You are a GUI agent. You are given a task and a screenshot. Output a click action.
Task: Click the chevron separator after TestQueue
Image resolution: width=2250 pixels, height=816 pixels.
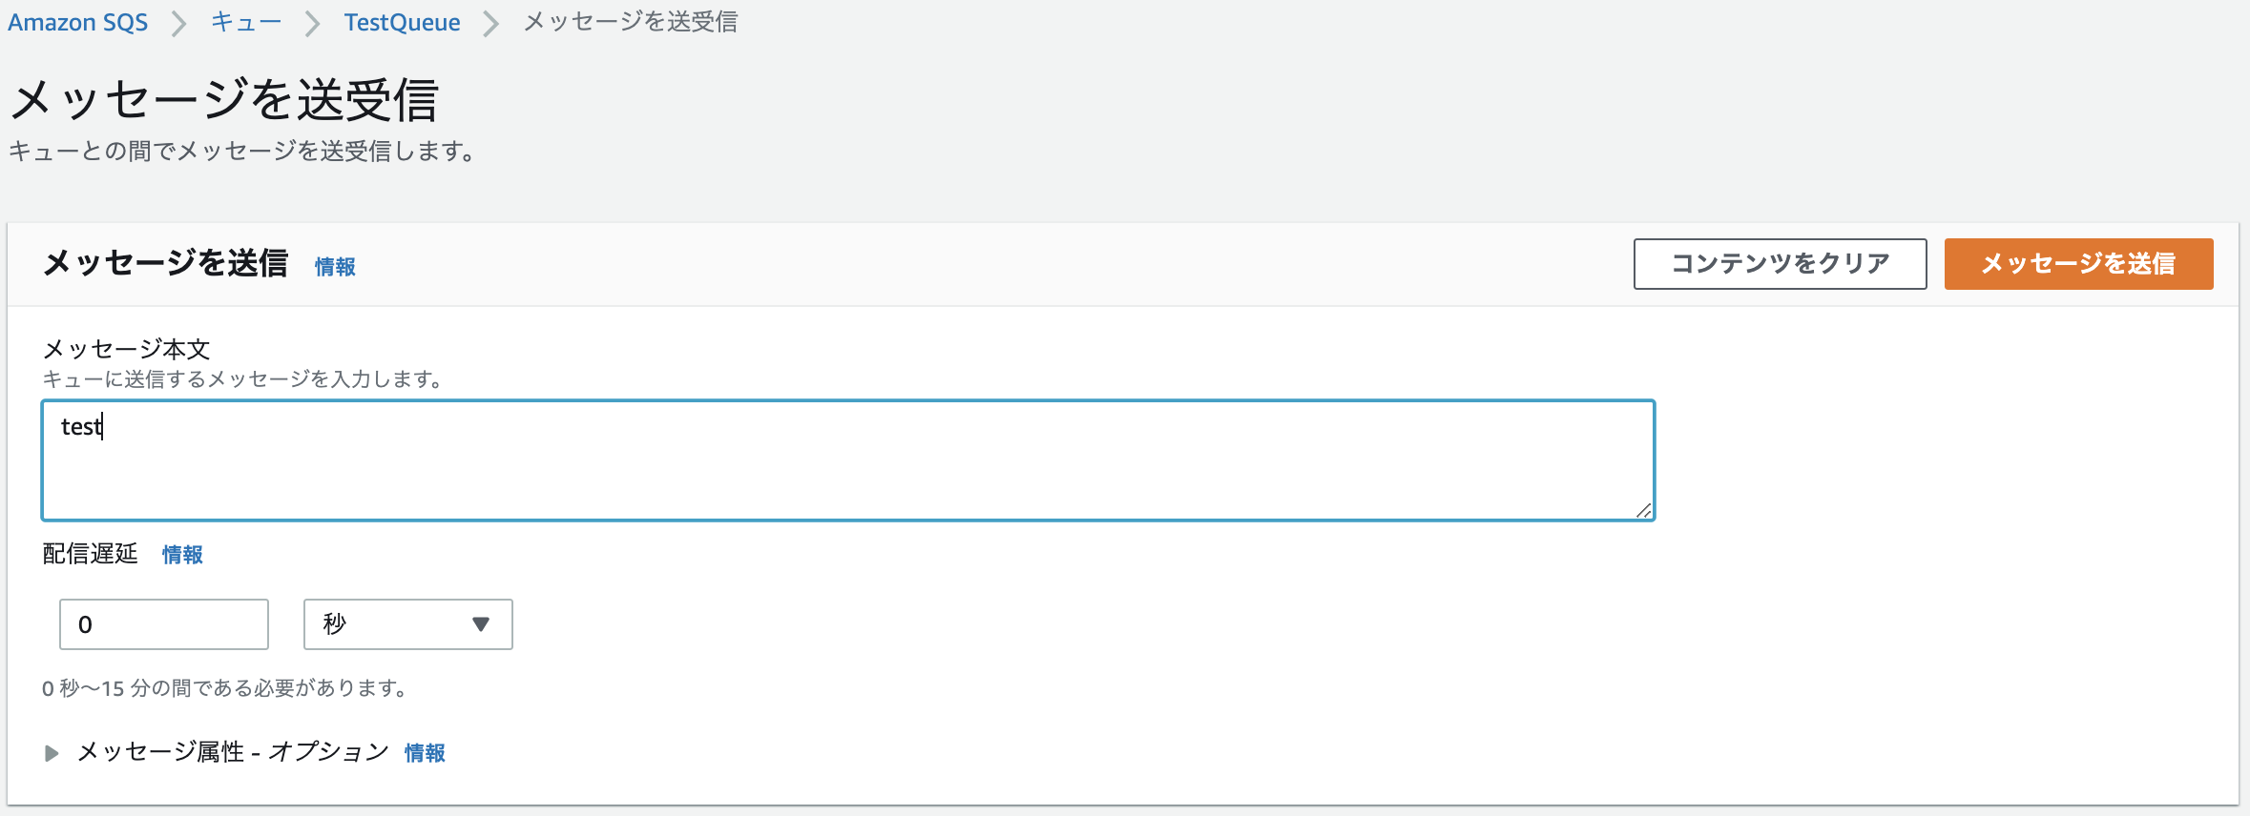[490, 22]
